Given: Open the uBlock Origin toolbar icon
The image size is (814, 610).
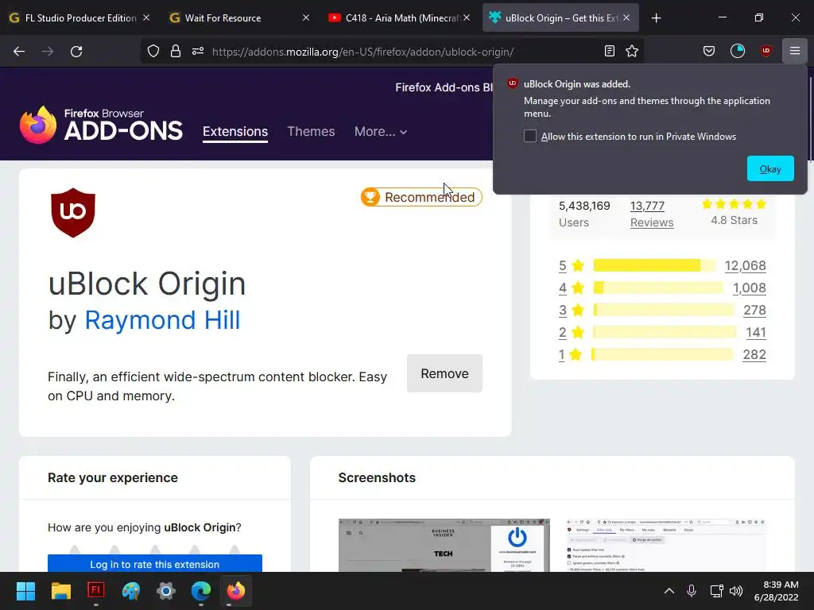Looking at the screenshot, I should click(766, 51).
